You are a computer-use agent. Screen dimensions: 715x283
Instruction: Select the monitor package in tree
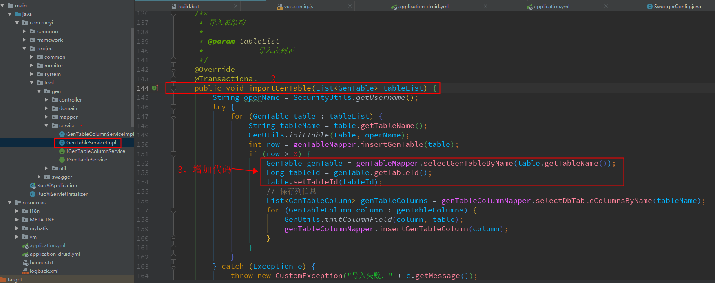(x=54, y=66)
